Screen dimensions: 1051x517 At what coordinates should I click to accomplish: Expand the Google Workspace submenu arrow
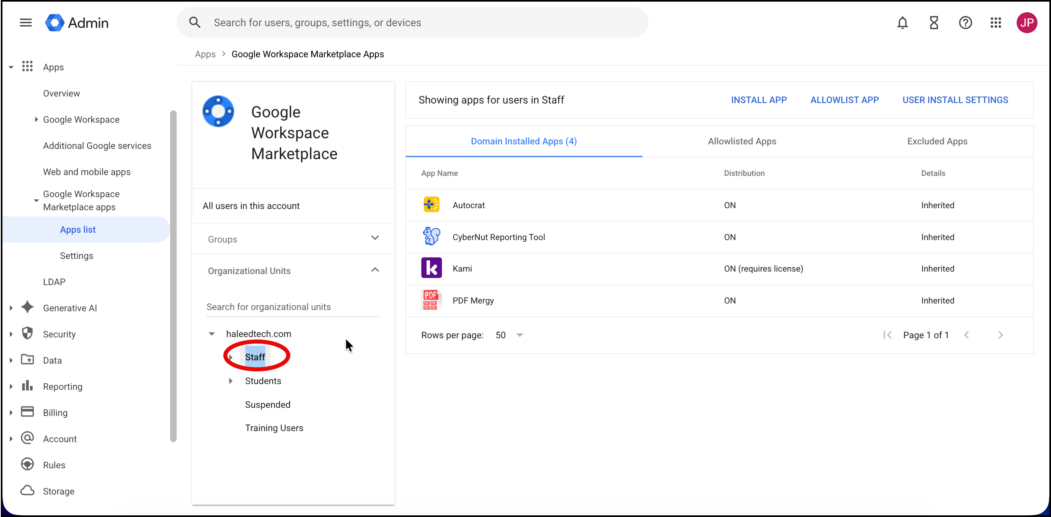[36, 119]
